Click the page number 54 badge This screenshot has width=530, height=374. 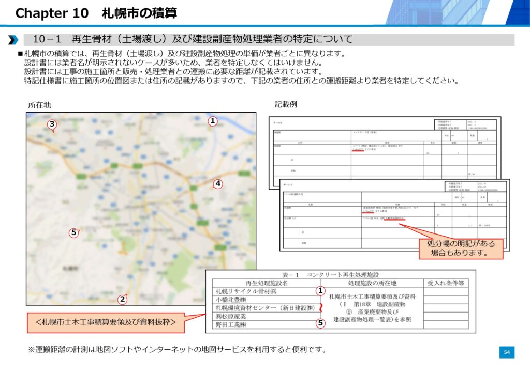[x=507, y=352]
